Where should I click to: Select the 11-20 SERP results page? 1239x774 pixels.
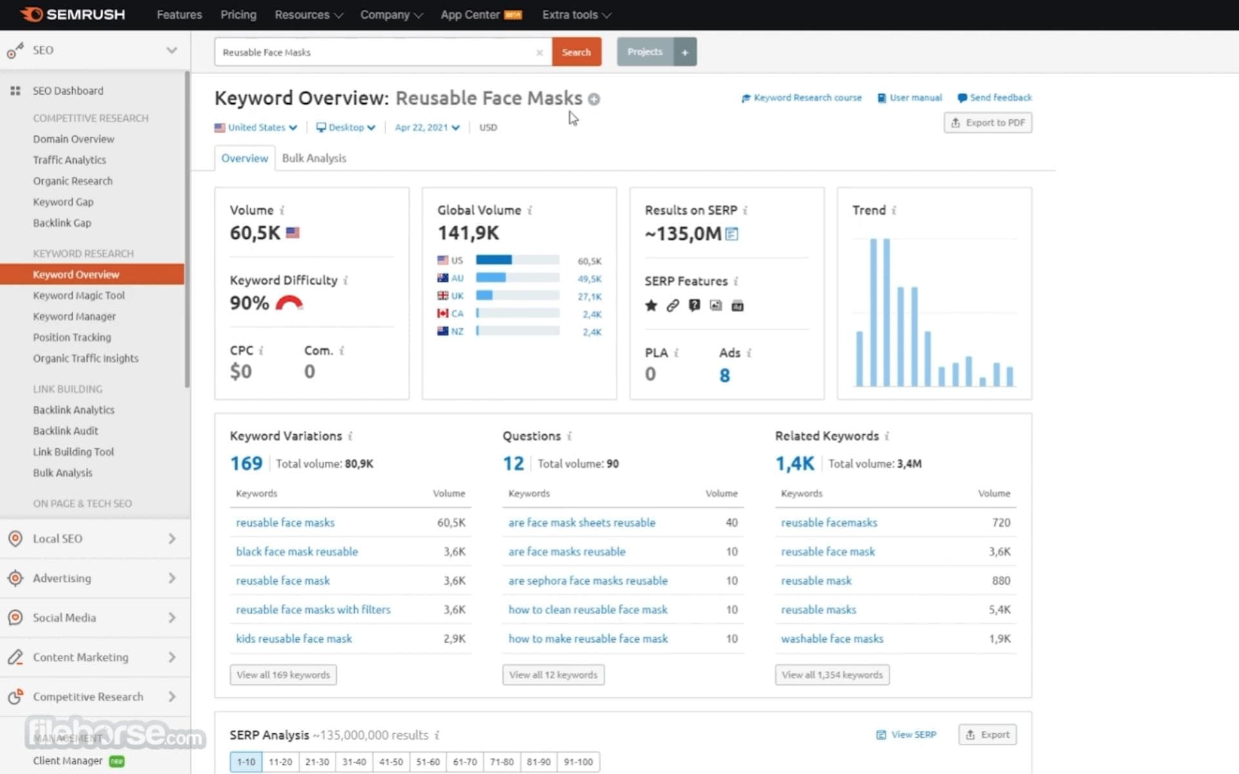[280, 762]
